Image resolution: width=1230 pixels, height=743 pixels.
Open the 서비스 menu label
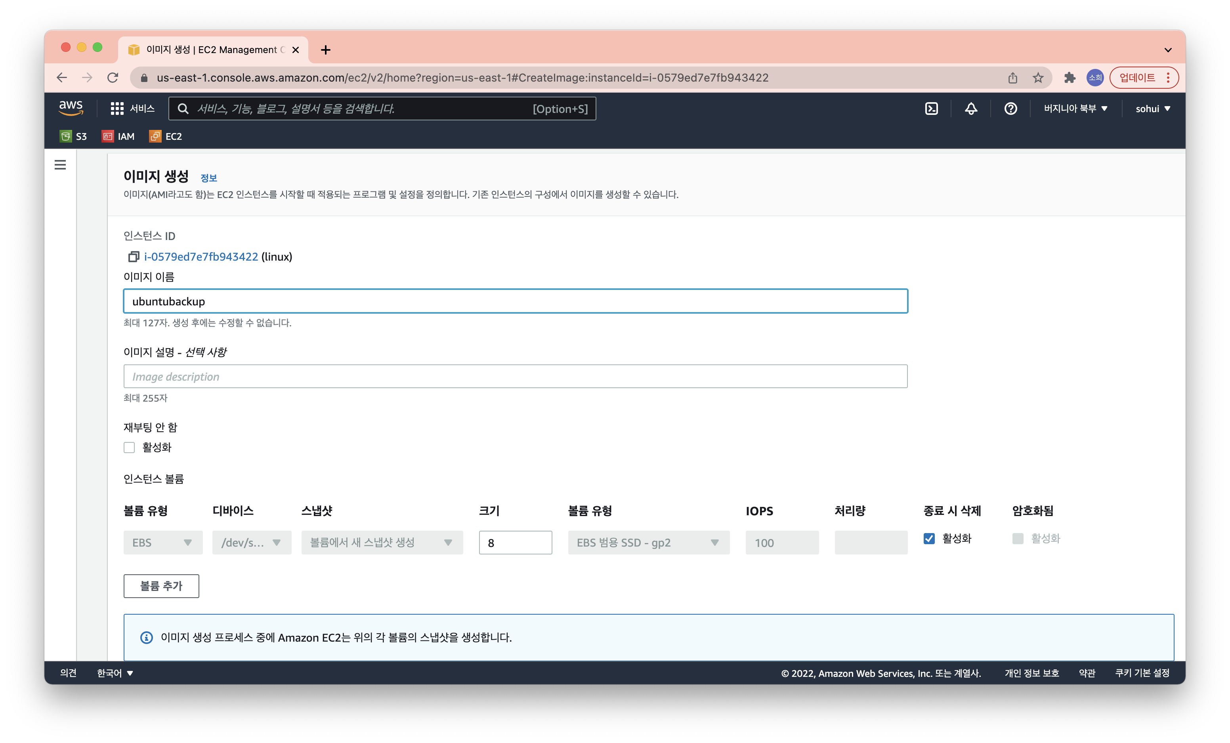point(142,109)
